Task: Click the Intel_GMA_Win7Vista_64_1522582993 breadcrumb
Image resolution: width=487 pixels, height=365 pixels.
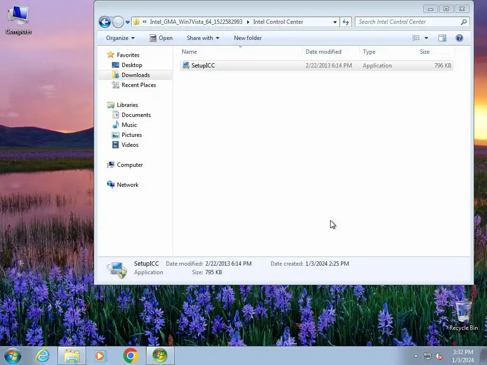Action: click(x=196, y=22)
